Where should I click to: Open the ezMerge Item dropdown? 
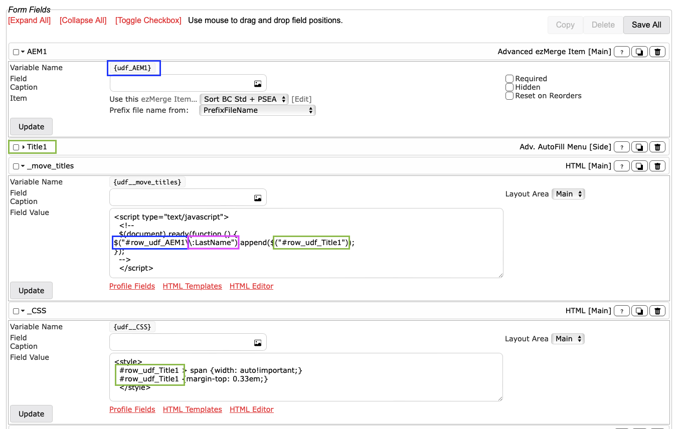[244, 99]
